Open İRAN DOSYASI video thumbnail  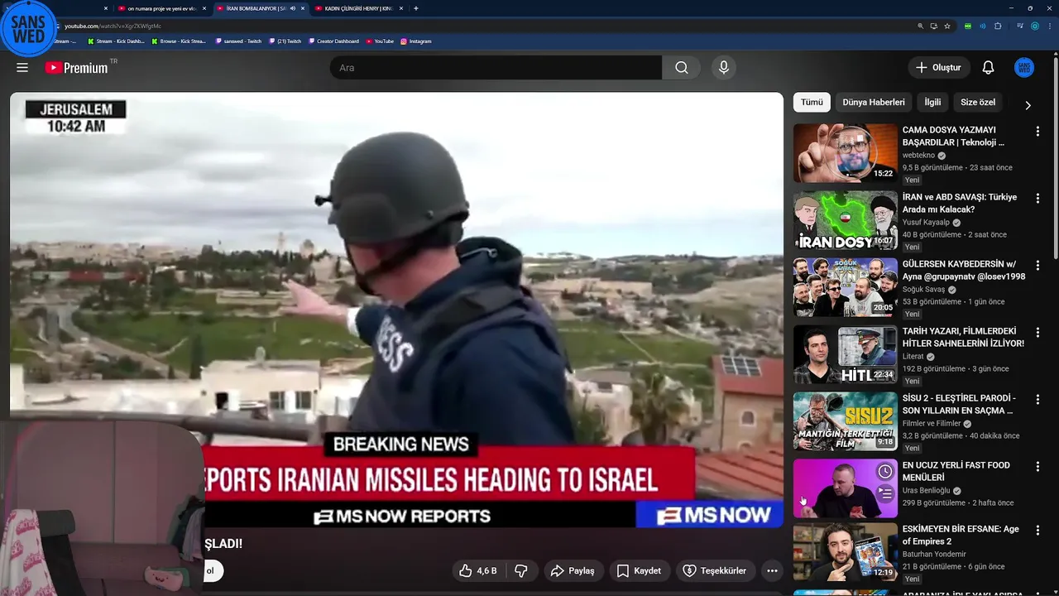point(846,220)
